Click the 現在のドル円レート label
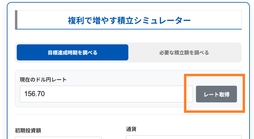Image resolution: width=254 pixels, height=139 pixels. tap(43, 79)
